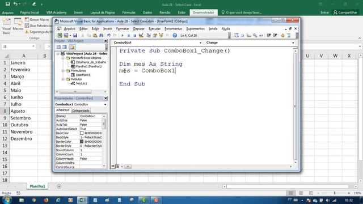Collapse the Microsoft Excel Objetos folder
This screenshot has height=204, width=363.
pyautogui.click(x=63, y=58)
